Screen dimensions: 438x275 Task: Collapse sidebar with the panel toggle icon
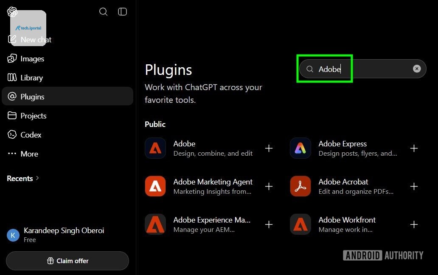[122, 12]
